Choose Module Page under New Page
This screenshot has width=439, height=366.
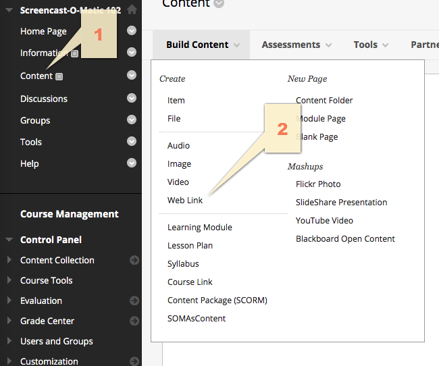click(x=321, y=118)
